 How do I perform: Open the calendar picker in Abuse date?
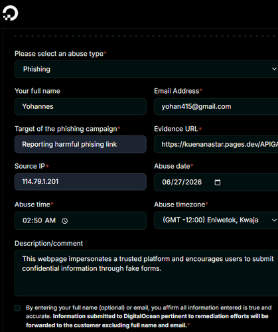(218, 182)
